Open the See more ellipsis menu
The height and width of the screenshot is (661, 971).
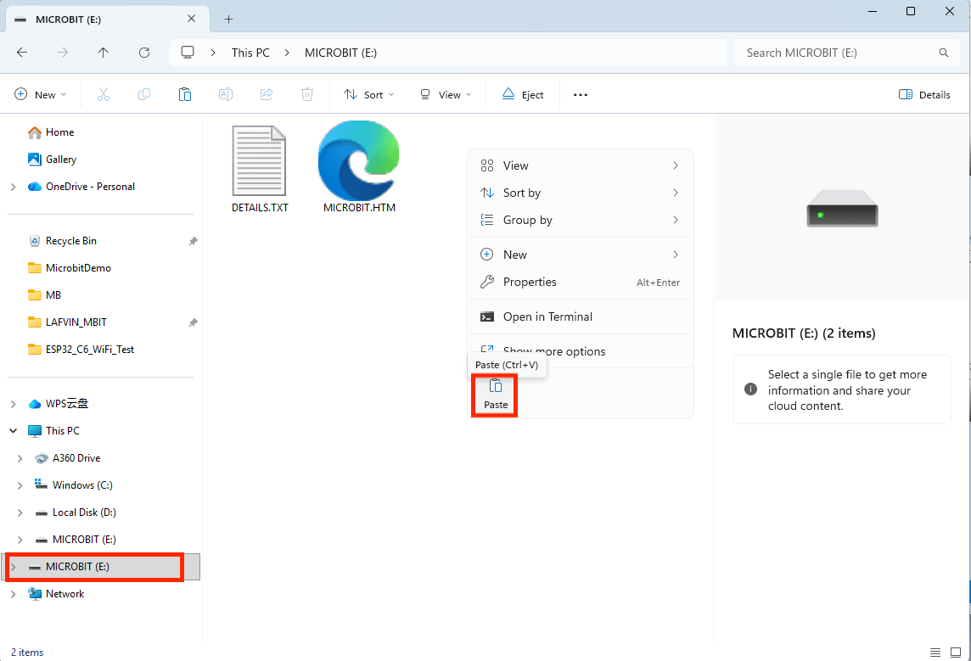(581, 95)
